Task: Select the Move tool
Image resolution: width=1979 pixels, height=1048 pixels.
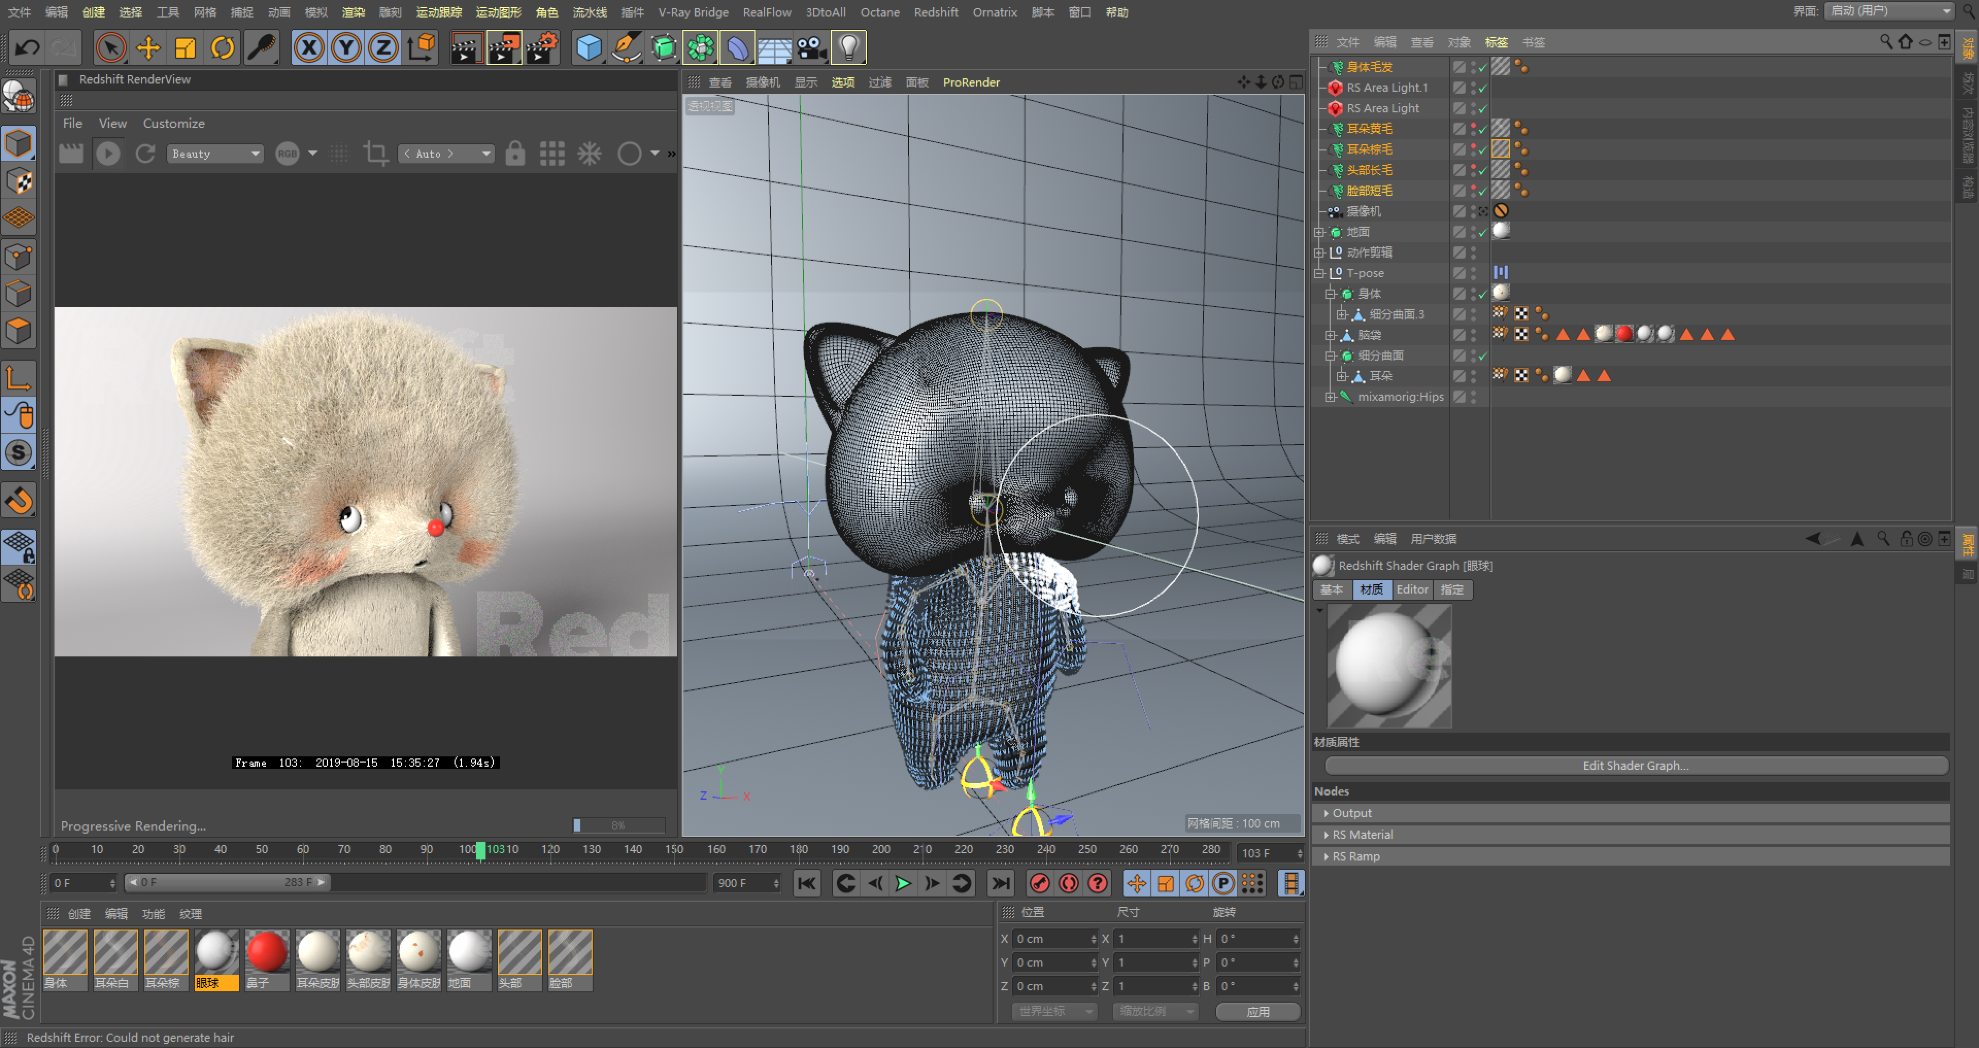Action: (x=147, y=47)
